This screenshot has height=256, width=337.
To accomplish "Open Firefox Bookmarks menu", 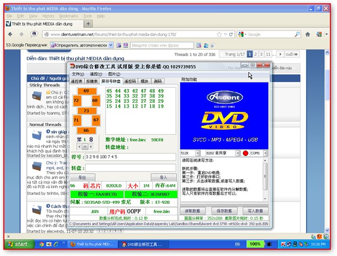I will (x=69, y=16).
